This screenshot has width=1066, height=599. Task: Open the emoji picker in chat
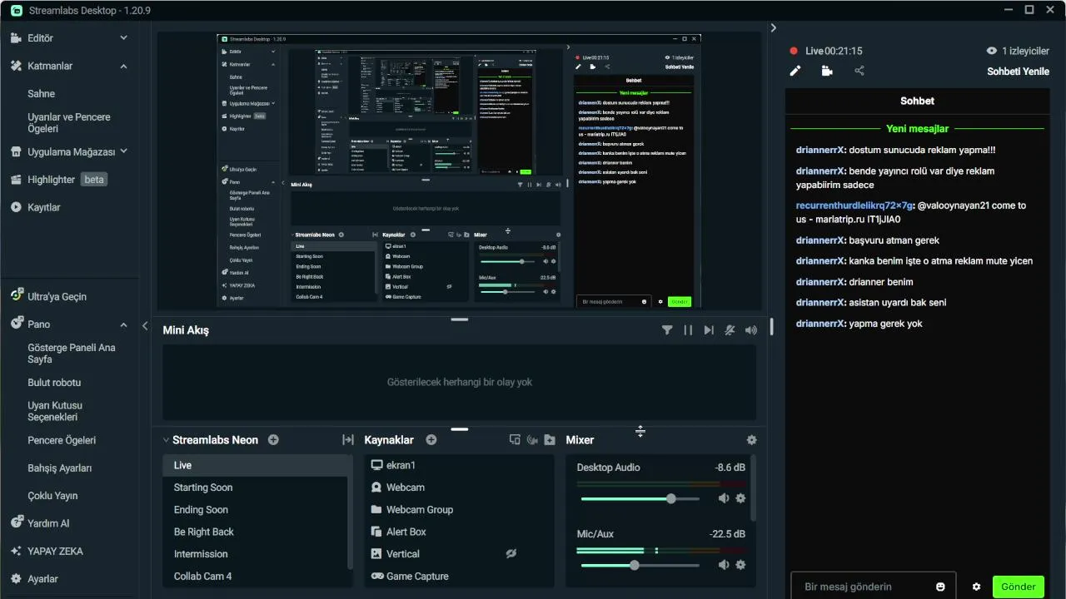(940, 587)
